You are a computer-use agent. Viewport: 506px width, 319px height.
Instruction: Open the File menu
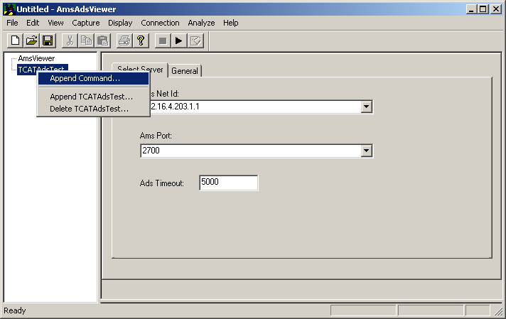pos(12,23)
